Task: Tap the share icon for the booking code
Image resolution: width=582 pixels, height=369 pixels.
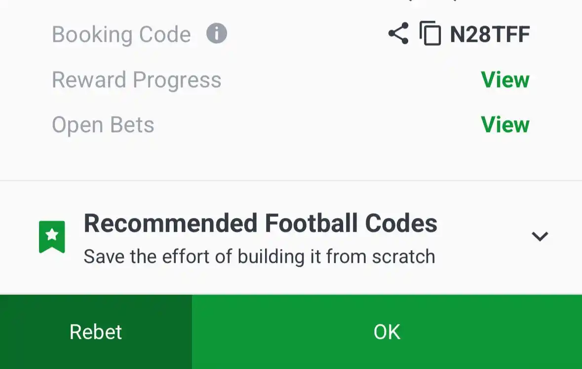Action: coord(398,34)
